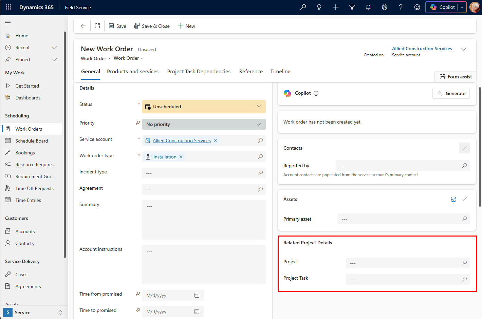Screen dimensions: 482x319
Task: Go back using the back arrow
Action: coord(83,26)
